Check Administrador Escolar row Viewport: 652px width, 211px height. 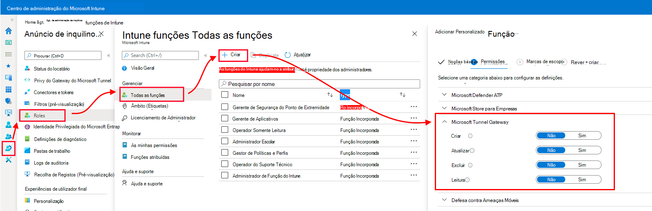point(225,141)
